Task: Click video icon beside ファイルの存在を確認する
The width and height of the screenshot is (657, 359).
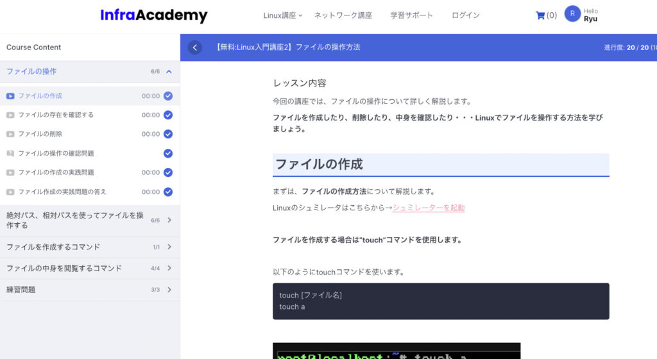Action: point(10,115)
